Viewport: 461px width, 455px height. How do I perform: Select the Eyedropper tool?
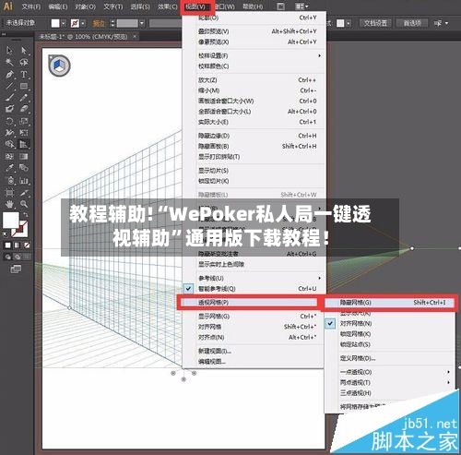coord(9,168)
